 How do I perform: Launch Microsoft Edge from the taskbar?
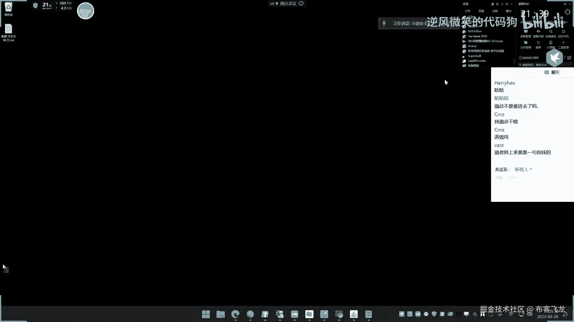pos(236,314)
